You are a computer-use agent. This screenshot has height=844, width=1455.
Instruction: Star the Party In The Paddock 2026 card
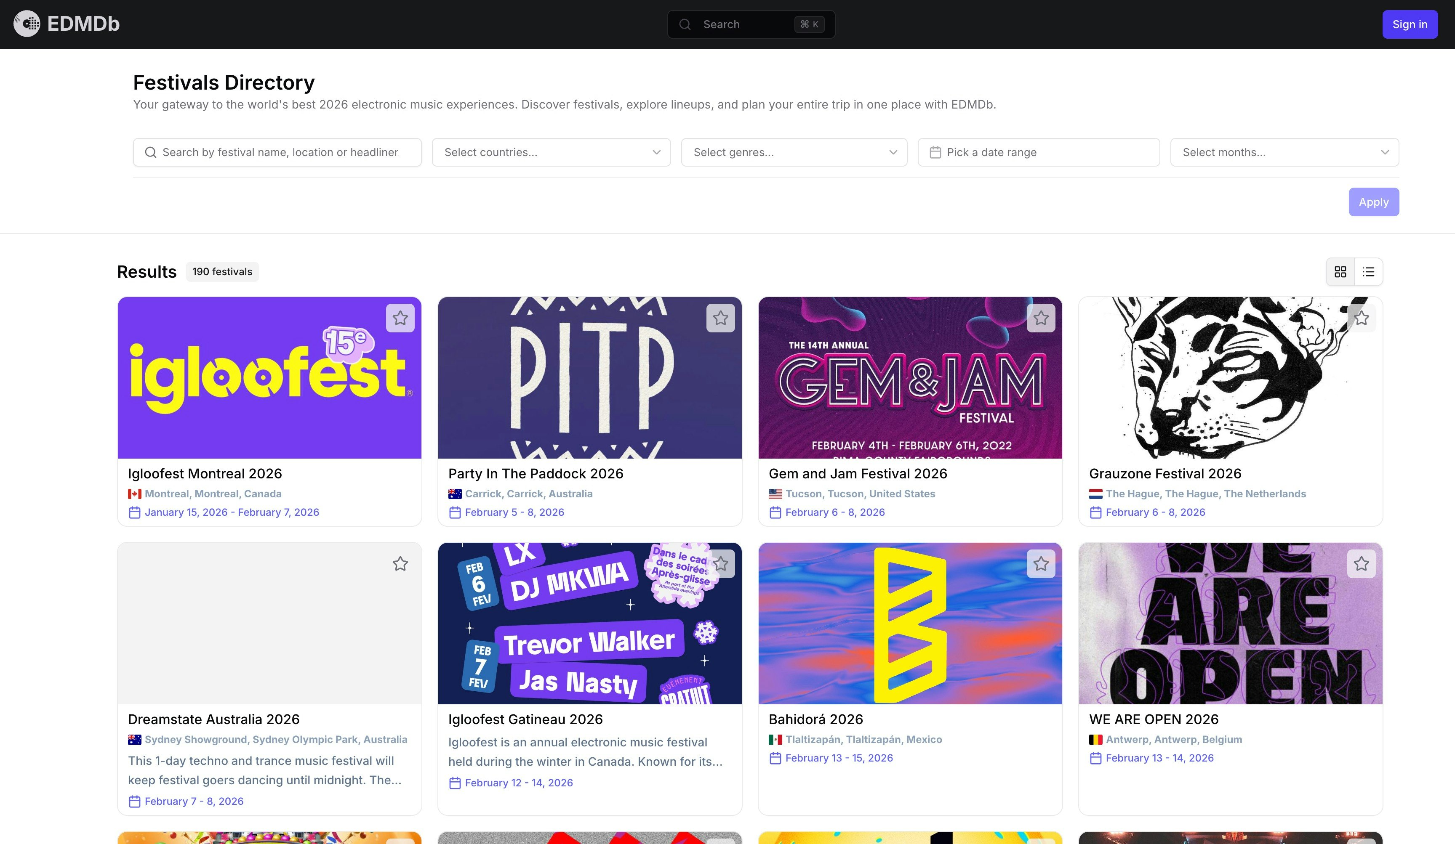(721, 318)
